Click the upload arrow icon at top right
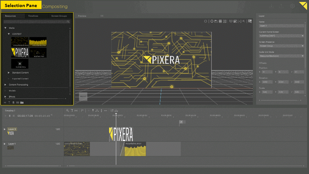 click(281, 6)
